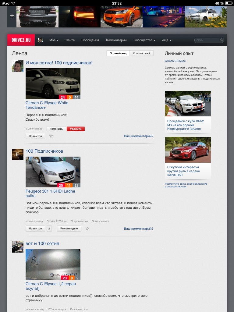Open 'Прощаемся с купе BMW M3' article link
Viewport: 234px width, 312px height.
click(x=186, y=125)
